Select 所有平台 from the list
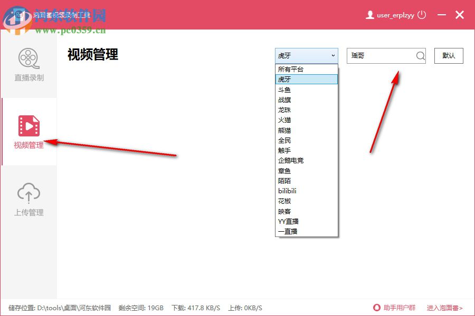Viewport: 475px width, 316px height. pyautogui.click(x=289, y=68)
